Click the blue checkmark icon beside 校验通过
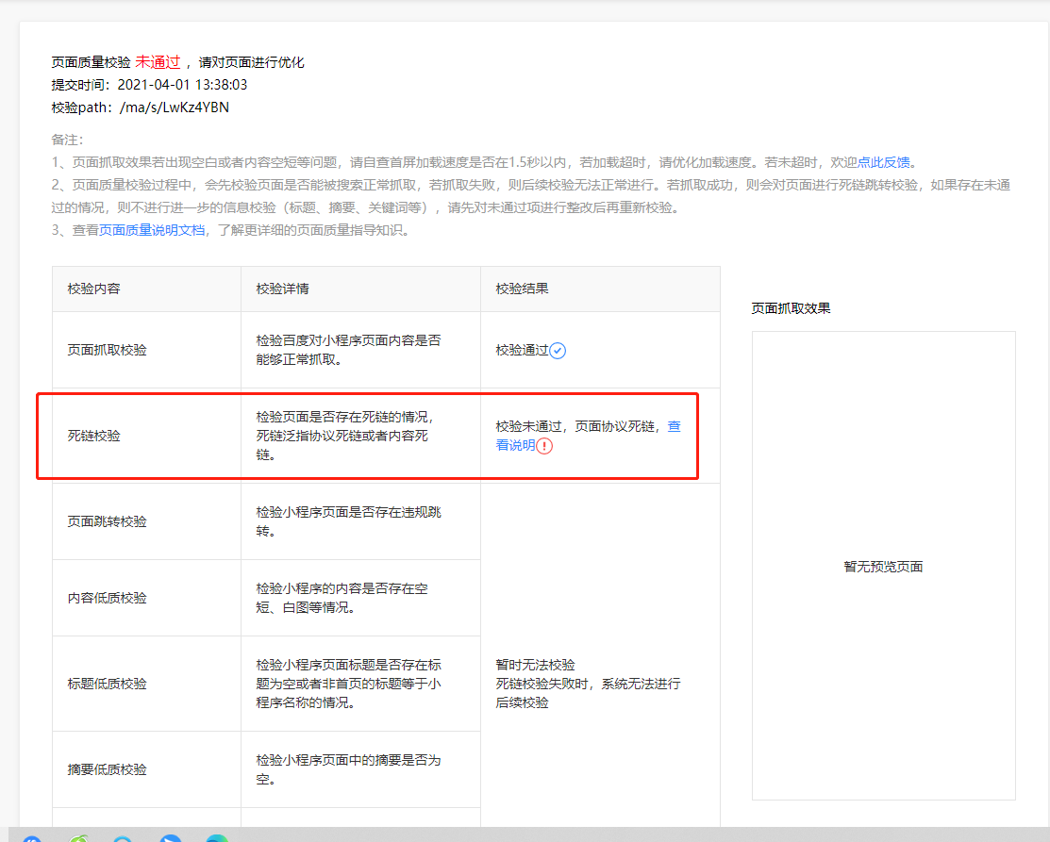Viewport: 1050px width, 842px height. [558, 351]
